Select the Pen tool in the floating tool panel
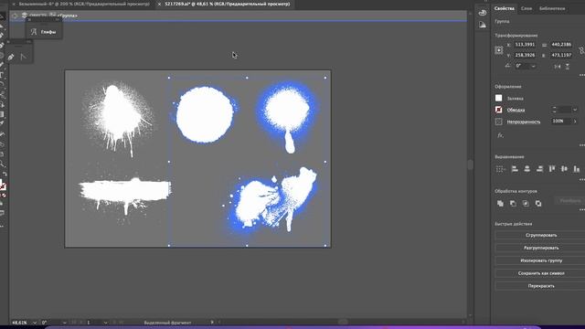 tap(11, 57)
